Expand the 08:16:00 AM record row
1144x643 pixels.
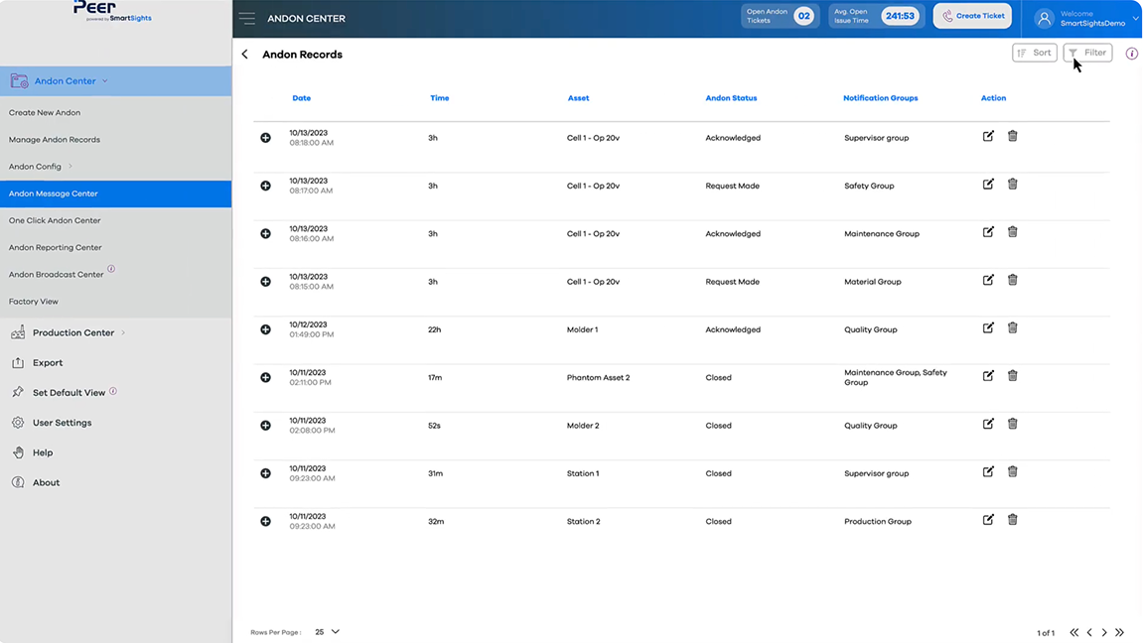[265, 234]
